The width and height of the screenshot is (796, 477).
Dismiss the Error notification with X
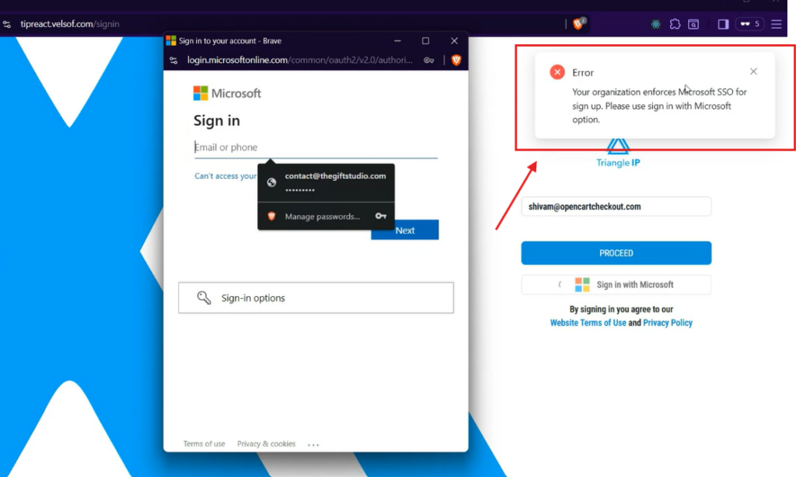(753, 71)
